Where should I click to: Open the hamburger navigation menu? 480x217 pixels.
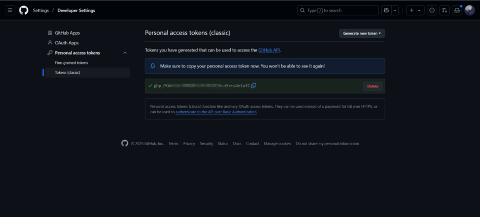point(10,10)
